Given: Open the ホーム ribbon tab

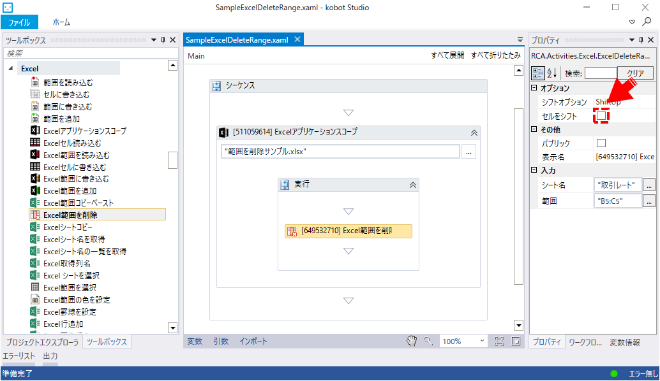Looking at the screenshot, I should click(x=61, y=22).
